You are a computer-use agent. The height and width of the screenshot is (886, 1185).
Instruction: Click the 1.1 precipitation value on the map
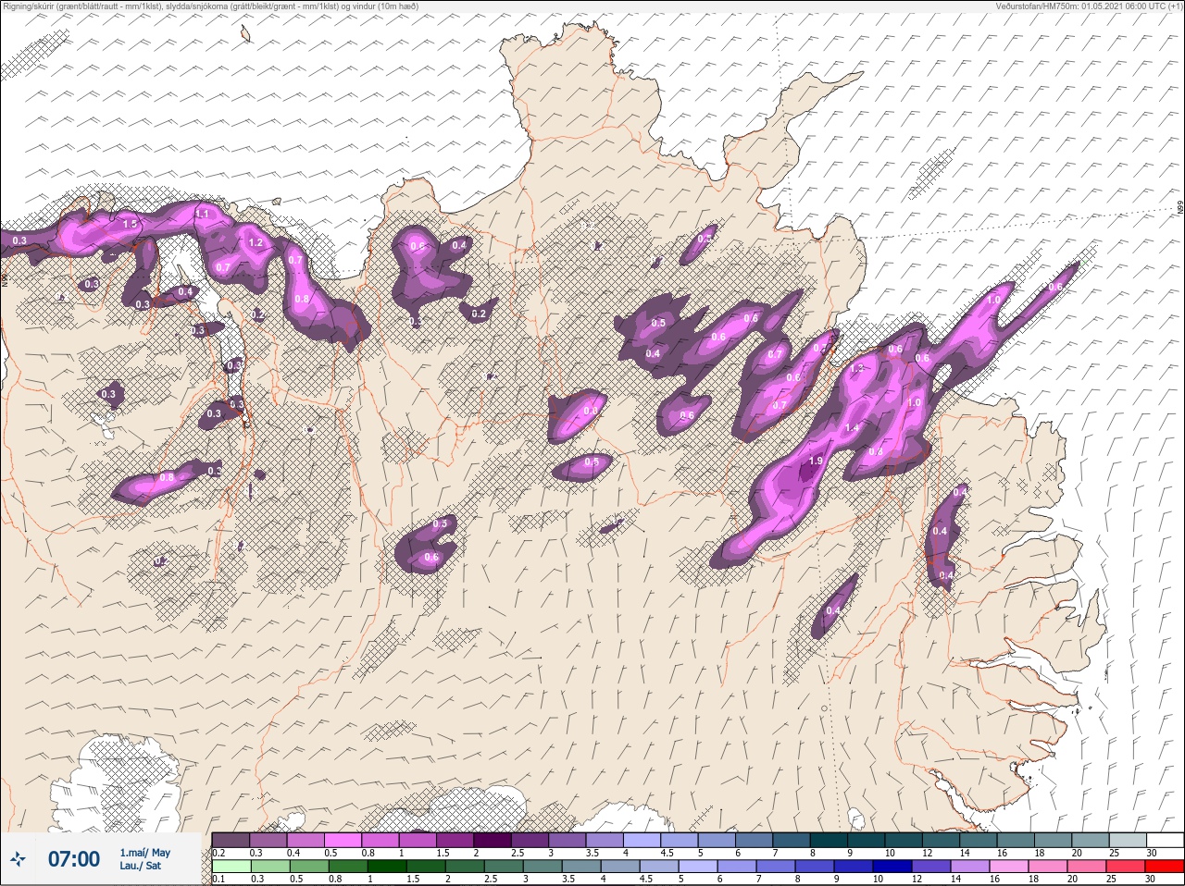point(203,214)
